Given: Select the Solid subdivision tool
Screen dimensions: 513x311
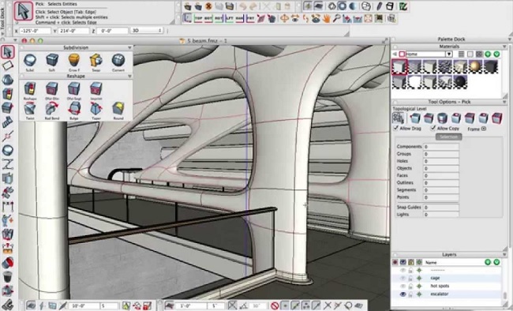Looking at the screenshot, I should point(30,61).
